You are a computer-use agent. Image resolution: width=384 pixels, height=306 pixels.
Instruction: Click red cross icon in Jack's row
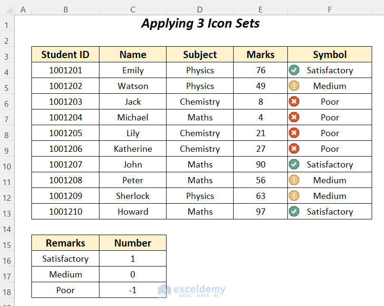tap(294, 101)
